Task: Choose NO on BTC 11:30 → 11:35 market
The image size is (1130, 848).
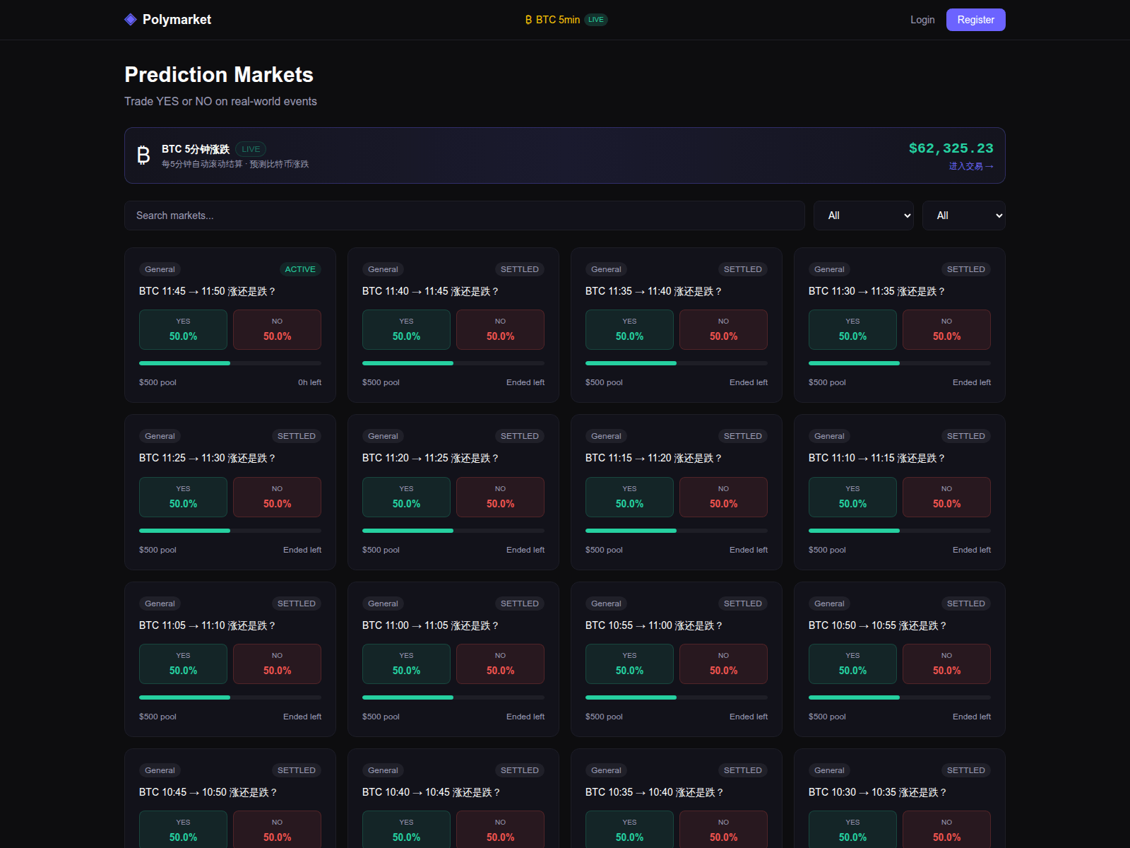Action: click(x=946, y=330)
